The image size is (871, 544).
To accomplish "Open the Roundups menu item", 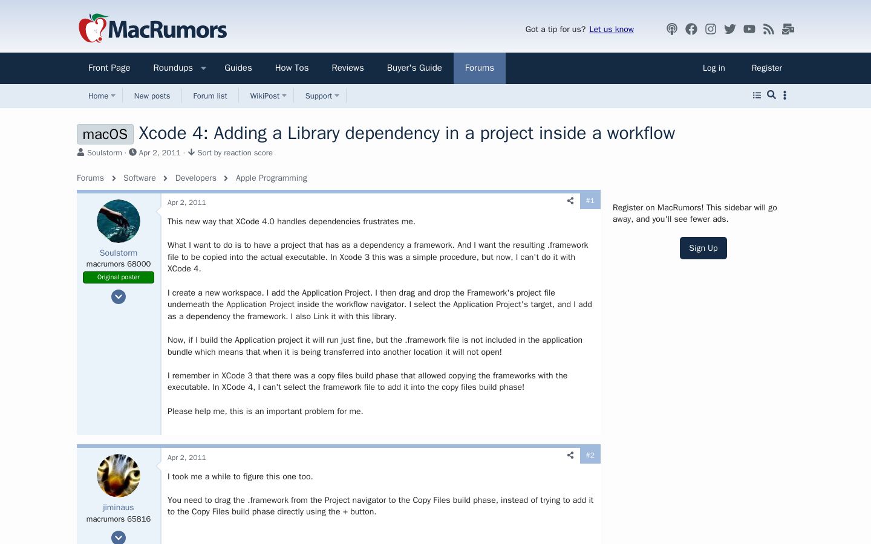I will click(173, 68).
